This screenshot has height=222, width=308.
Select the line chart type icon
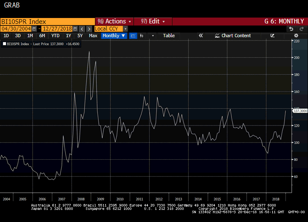tap(133, 36)
